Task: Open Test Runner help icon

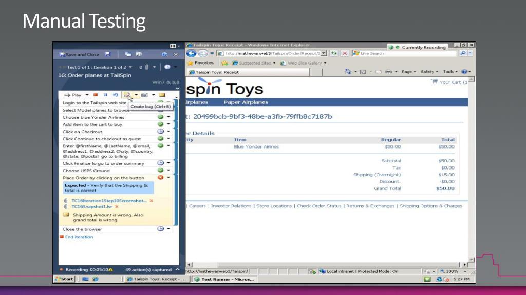Action: [164, 54]
